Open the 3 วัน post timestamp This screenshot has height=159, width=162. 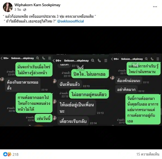[x=17, y=10]
